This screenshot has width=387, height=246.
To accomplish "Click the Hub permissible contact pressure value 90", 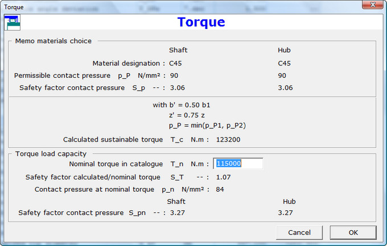I will point(282,76).
